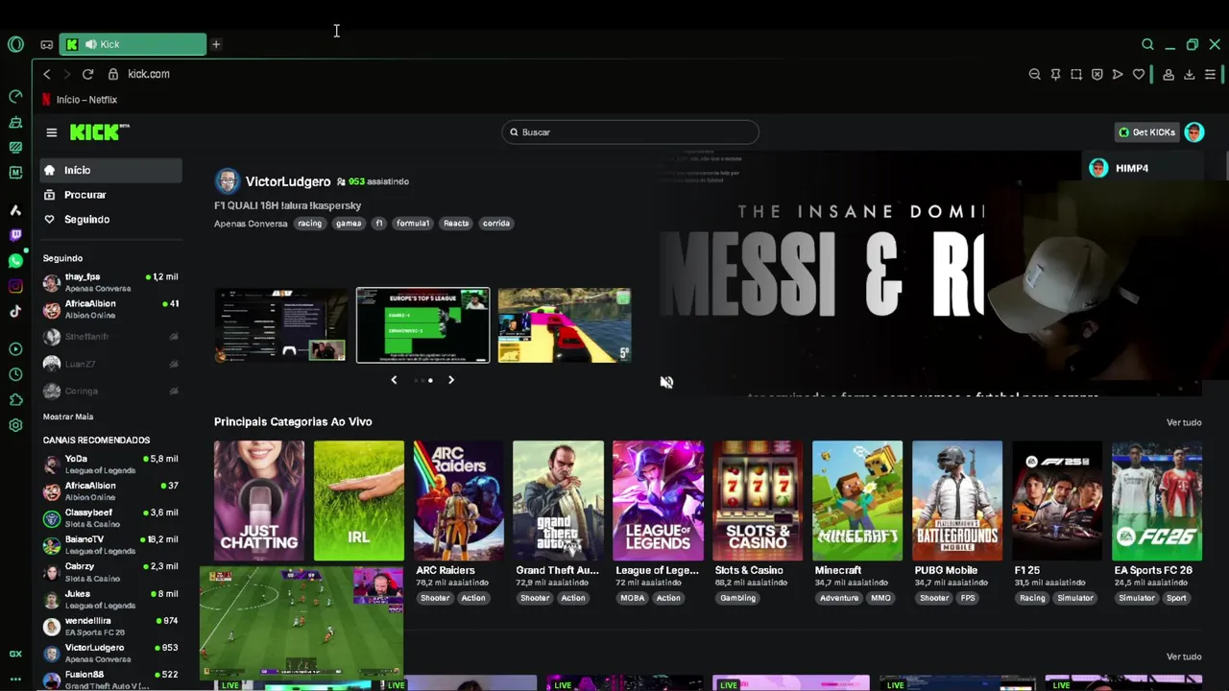Unmute the featured stream preview
This screenshot has height=691, width=1229.
pos(666,382)
